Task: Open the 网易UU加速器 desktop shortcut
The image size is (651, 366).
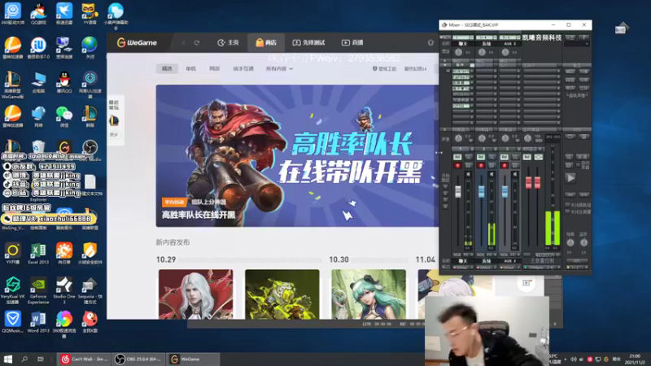Action: click(x=90, y=83)
